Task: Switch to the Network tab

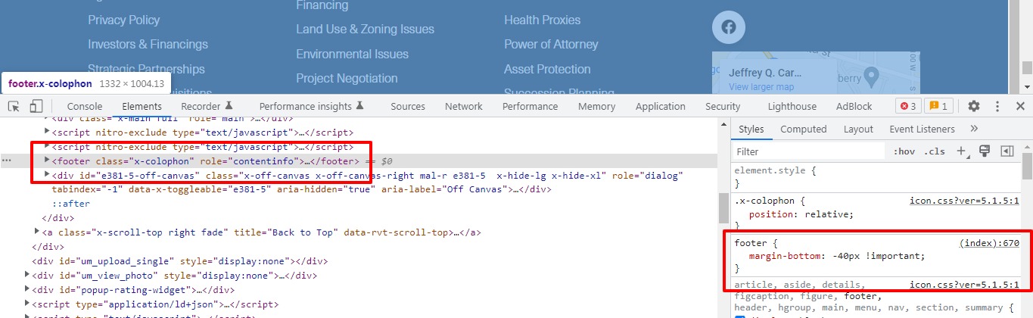Action: pyautogui.click(x=463, y=106)
